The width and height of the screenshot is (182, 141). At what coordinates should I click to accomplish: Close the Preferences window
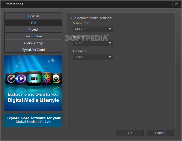pos(176,4)
